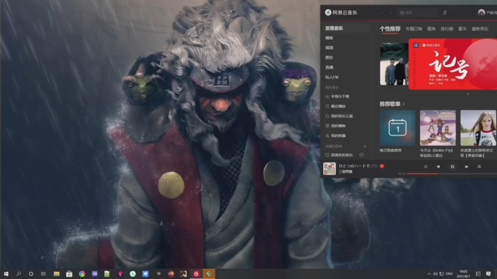Expand 推荐歌单 via the chevron
Screen dimensions: 497x279
[x=403, y=104]
